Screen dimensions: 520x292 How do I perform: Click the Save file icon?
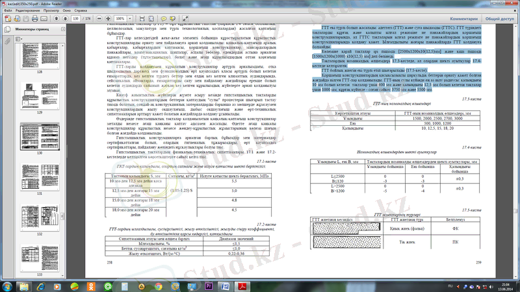click(x=25, y=19)
